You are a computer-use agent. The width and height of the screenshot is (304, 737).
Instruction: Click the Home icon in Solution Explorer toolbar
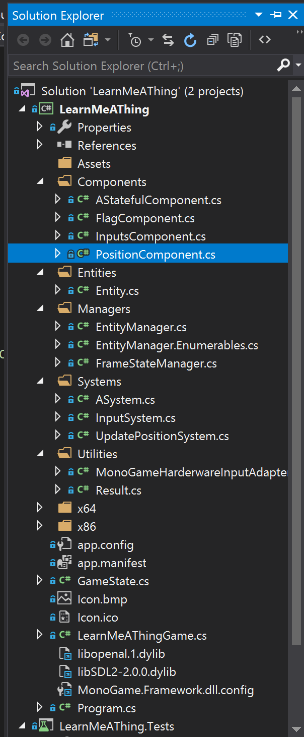(x=67, y=40)
